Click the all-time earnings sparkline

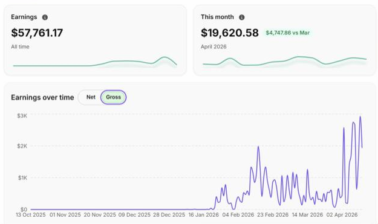(95, 62)
